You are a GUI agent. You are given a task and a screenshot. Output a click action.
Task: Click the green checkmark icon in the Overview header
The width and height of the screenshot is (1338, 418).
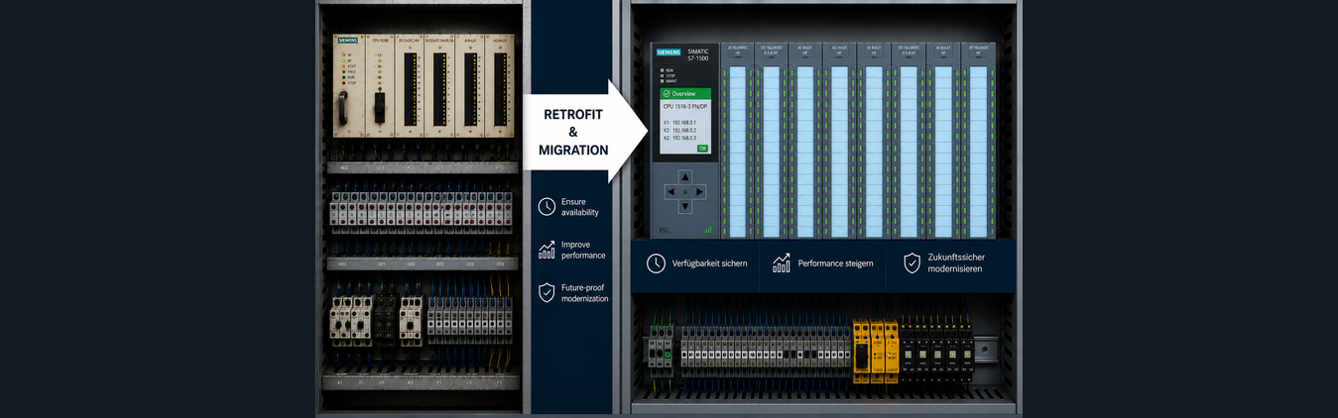pos(667,93)
